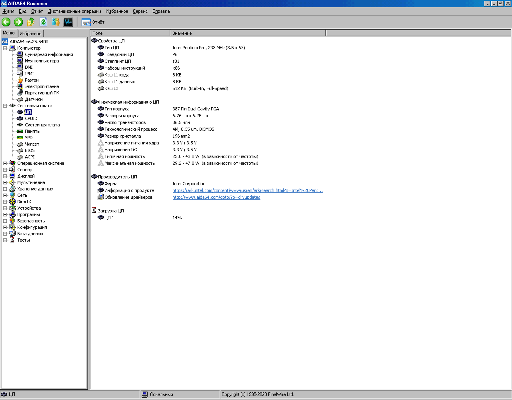512x400 pixels.
Task: Switch to the Избранное tab in the left pane
Action: [30, 34]
